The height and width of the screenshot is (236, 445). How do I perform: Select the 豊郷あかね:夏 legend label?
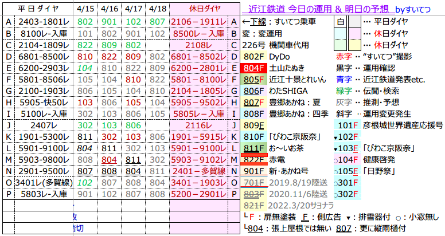tap(295, 102)
